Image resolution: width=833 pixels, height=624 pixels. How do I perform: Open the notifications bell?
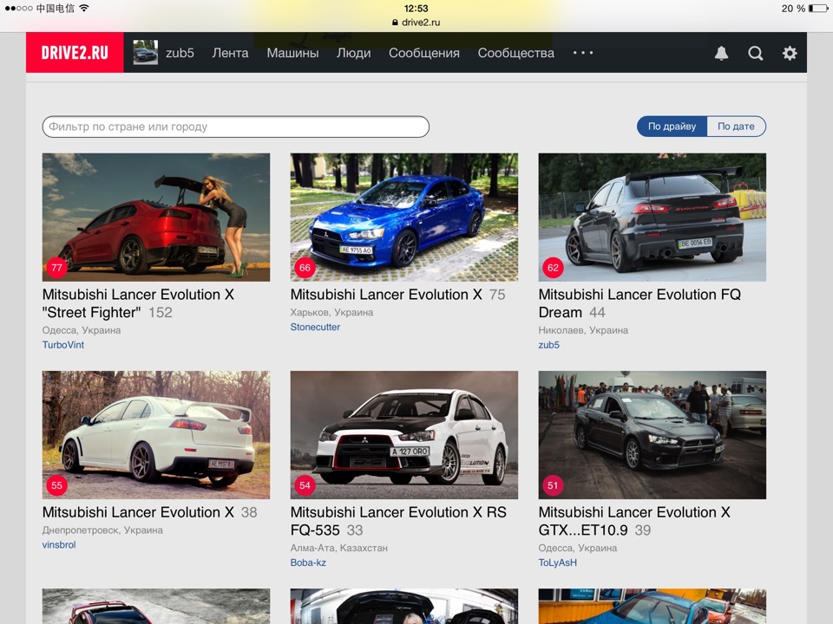[721, 53]
